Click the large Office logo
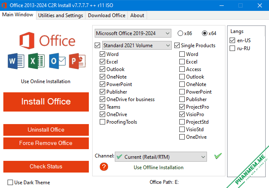269x188 pixels. 47,41
